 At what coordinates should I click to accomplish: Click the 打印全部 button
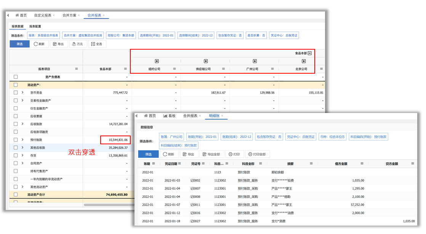[x=257, y=154]
